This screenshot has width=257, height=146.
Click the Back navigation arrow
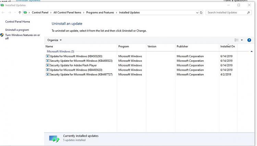pos(3,12)
